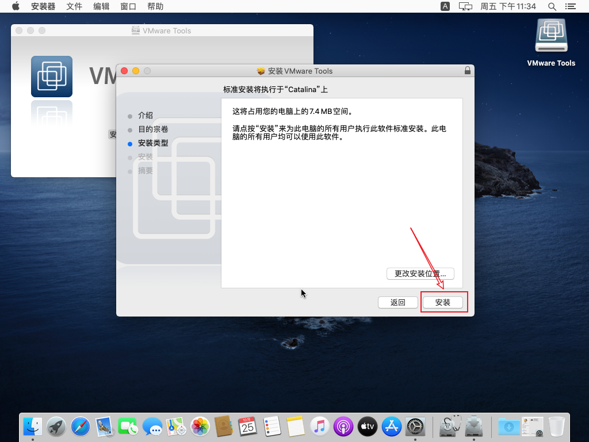Open Maps from the Dock

click(176, 426)
